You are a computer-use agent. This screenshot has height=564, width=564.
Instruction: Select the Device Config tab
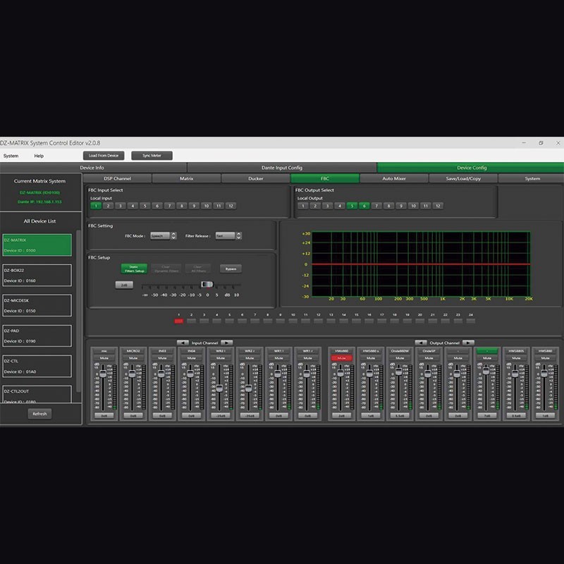(x=470, y=168)
